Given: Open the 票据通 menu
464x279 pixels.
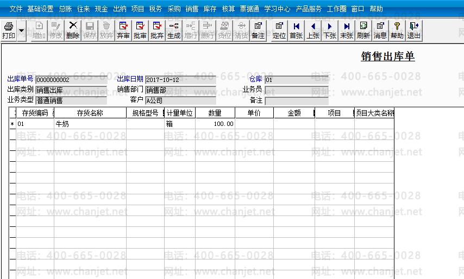Looking at the screenshot, I should pyautogui.click(x=249, y=9).
